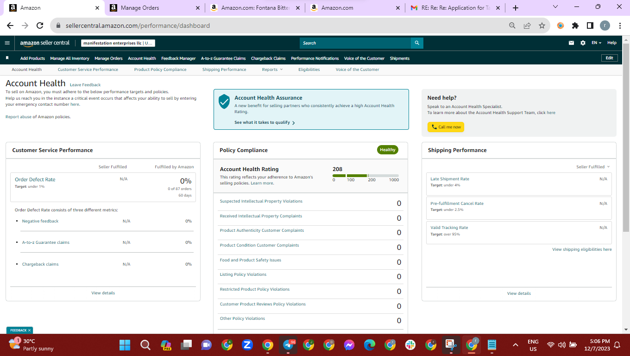
Task: Open the Product Policy Compliance tab
Action: coord(160,70)
